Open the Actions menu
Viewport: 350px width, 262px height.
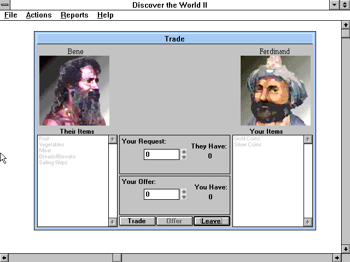point(39,15)
